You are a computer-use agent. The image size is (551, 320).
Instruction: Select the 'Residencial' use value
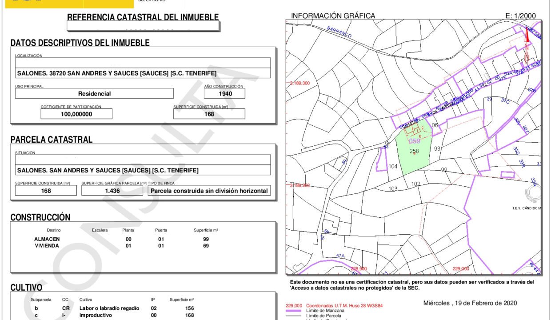coord(95,94)
